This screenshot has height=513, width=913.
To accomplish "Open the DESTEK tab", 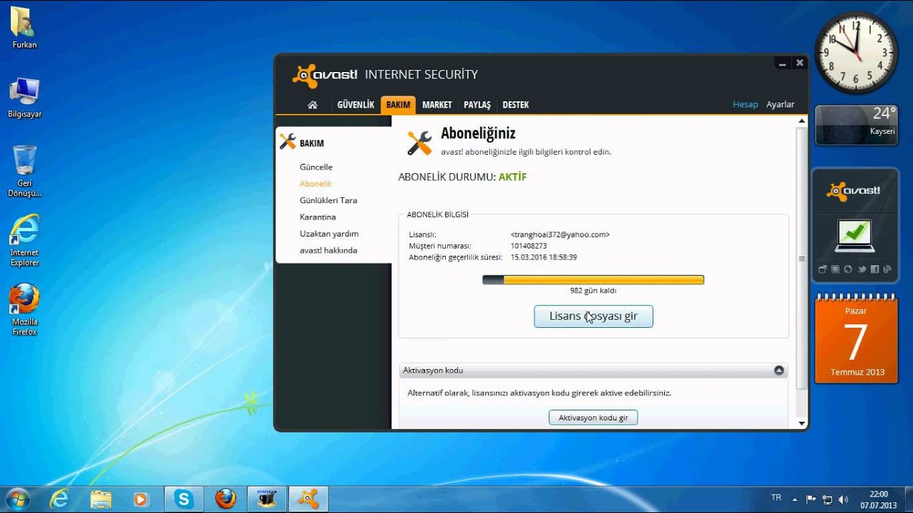I will (x=516, y=105).
